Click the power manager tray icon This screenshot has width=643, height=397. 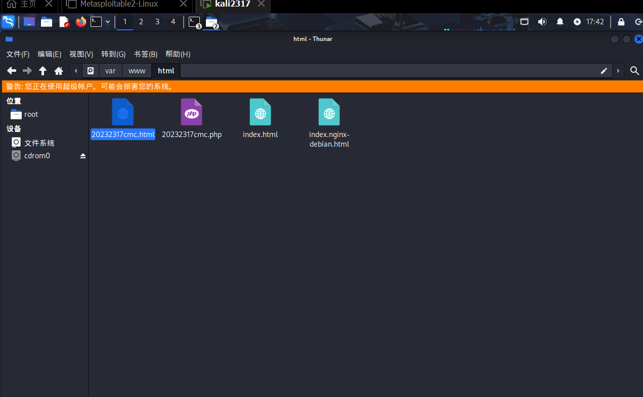(577, 22)
